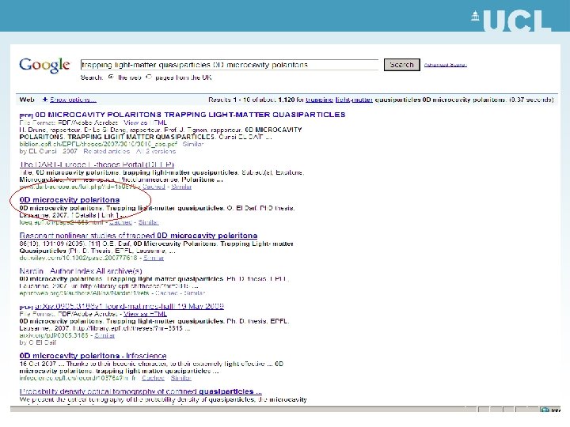Open the DART-Europe E-theses Portal result

(97, 164)
